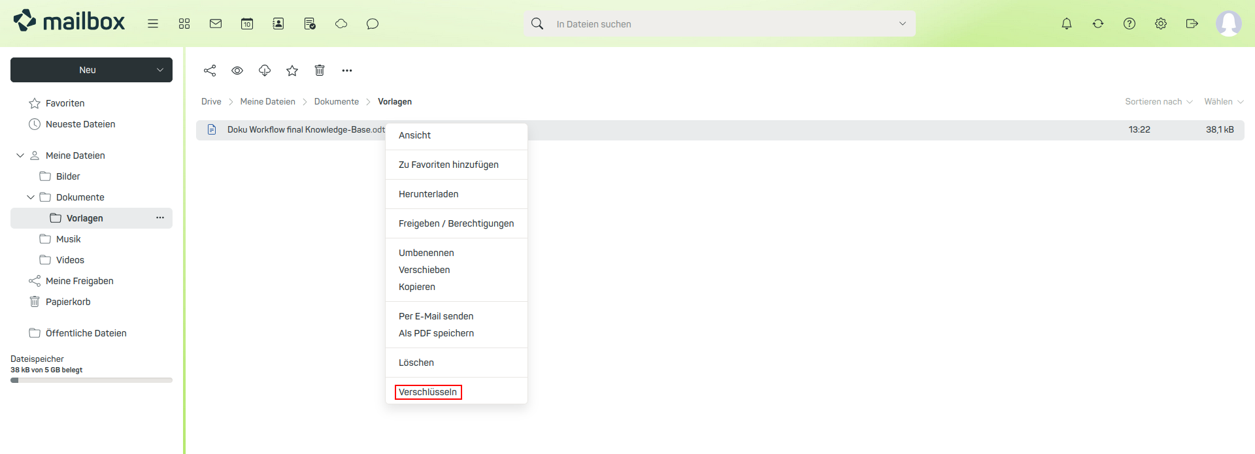Select Löschen in context menu

click(x=456, y=363)
